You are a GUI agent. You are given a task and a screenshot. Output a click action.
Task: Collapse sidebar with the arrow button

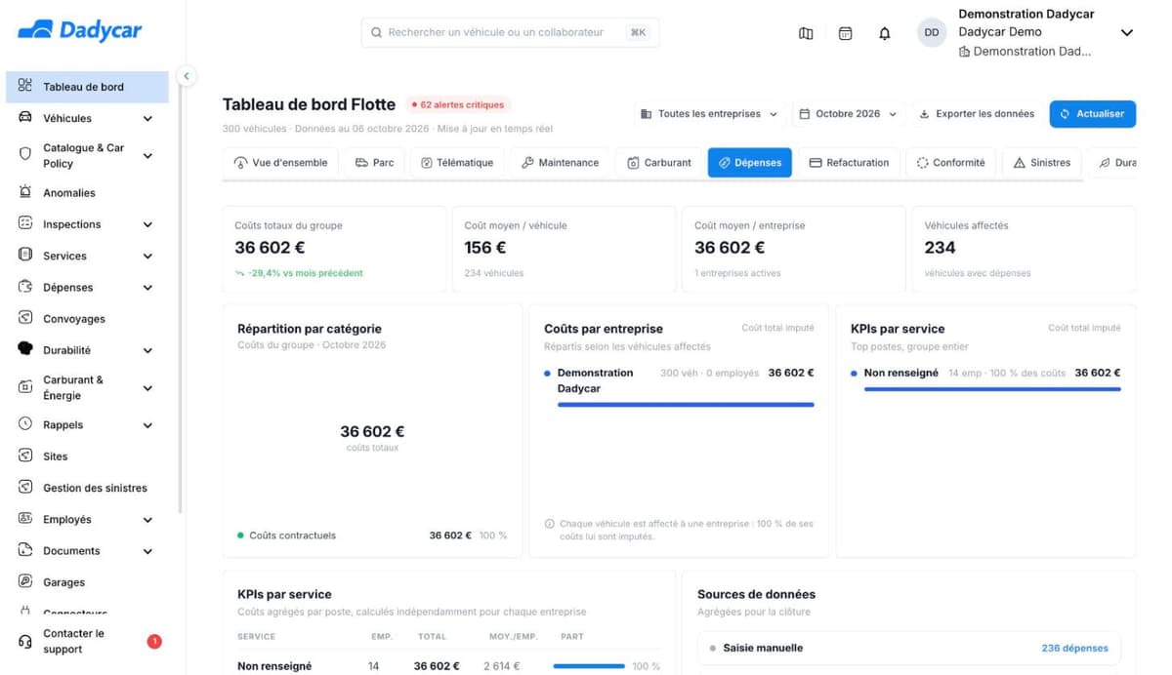(x=187, y=76)
